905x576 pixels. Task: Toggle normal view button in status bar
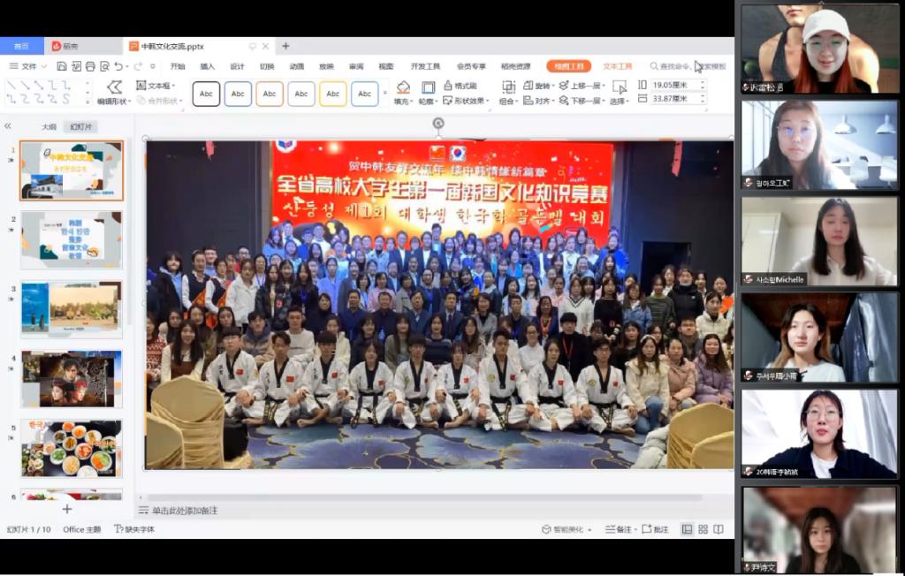click(687, 529)
